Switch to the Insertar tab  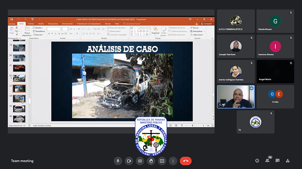[31, 24]
